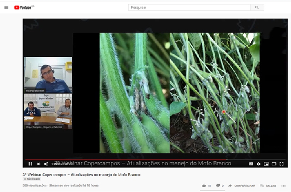This screenshot has width=291, height=192.
Task: Submit search with magnifier button
Action: coord(257,7)
